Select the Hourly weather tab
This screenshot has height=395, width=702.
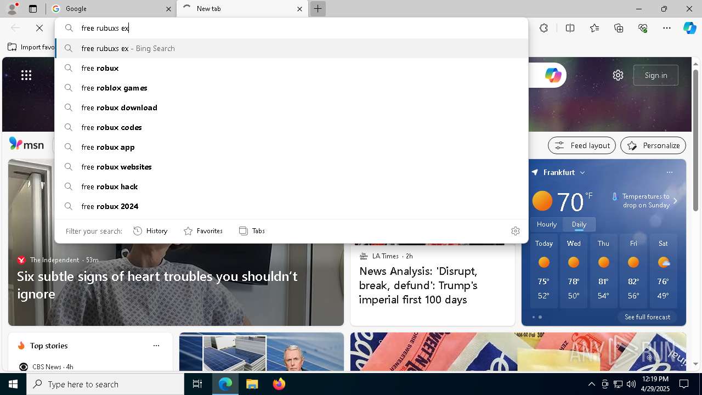(x=547, y=224)
